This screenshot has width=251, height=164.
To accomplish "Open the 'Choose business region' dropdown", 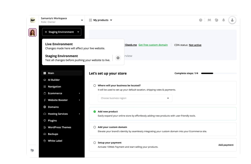I will click(135, 98).
